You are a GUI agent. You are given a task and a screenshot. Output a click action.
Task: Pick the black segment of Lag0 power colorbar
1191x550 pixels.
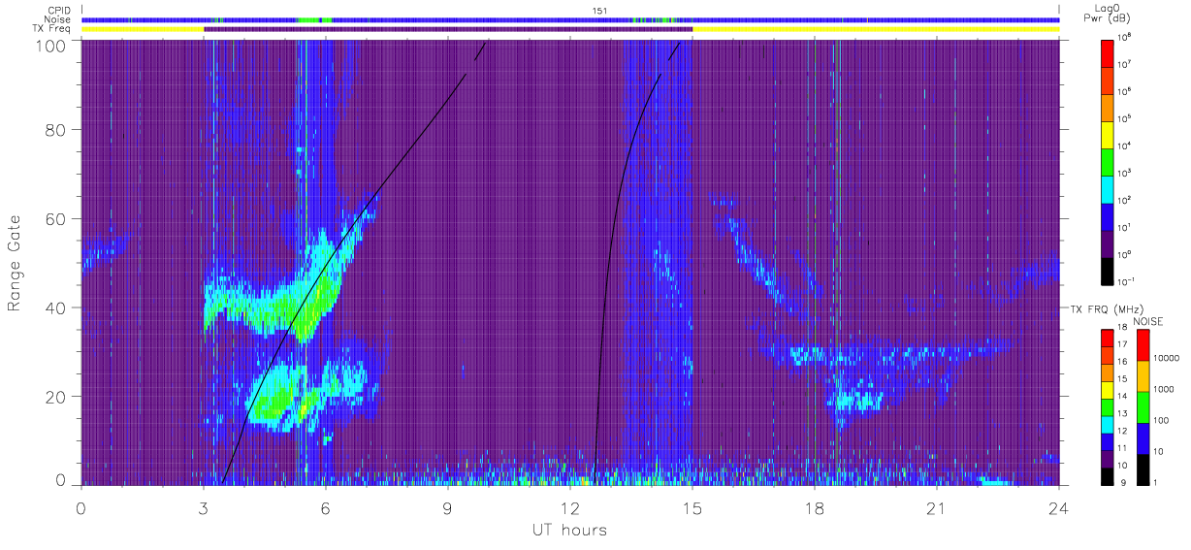(x=1108, y=270)
